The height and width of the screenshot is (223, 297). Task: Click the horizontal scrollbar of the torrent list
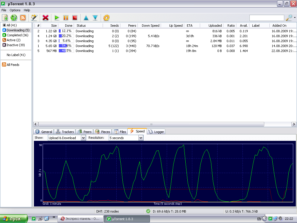pyautogui.click(x=151, y=124)
